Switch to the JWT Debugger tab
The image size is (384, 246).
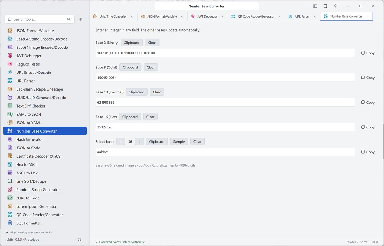click(x=207, y=16)
